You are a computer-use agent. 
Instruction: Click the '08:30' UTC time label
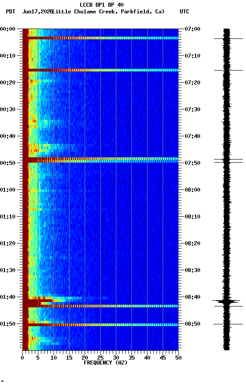coord(193,270)
